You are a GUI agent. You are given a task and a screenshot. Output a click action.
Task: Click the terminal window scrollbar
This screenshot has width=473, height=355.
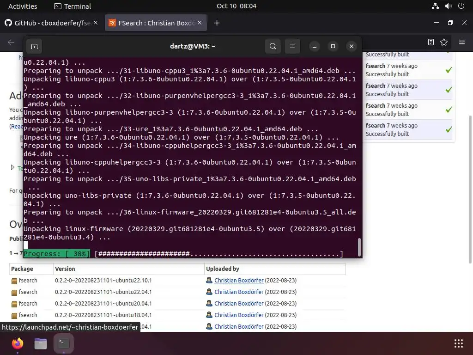click(359, 247)
